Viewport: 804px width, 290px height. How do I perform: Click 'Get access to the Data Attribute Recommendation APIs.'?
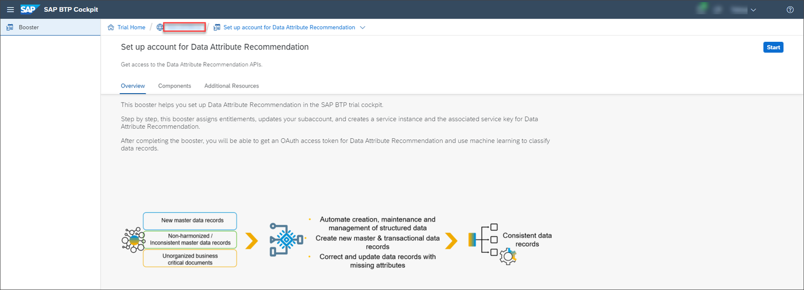(192, 65)
